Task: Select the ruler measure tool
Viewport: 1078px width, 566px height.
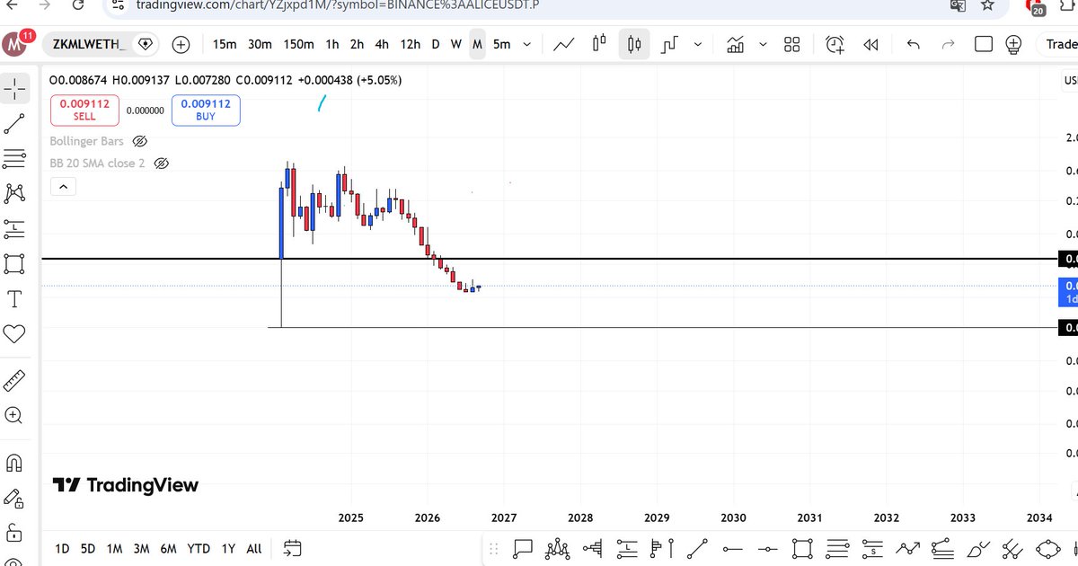Action: tap(13, 380)
